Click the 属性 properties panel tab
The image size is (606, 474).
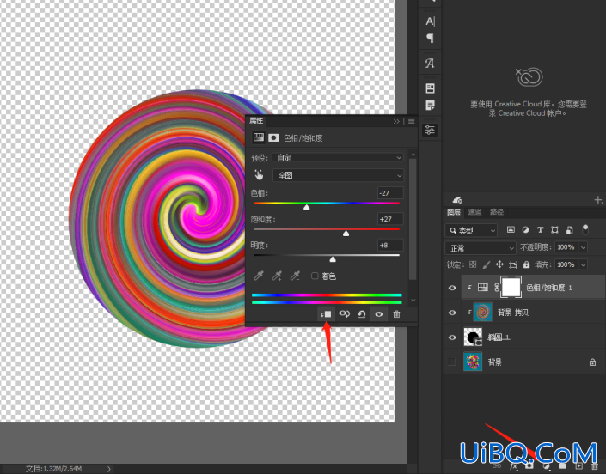256,121
